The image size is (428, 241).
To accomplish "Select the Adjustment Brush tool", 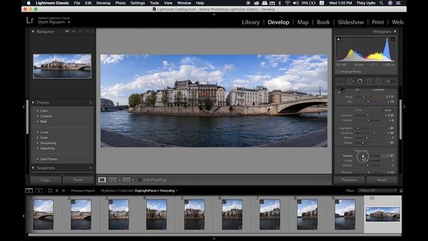I will (390, 82).
